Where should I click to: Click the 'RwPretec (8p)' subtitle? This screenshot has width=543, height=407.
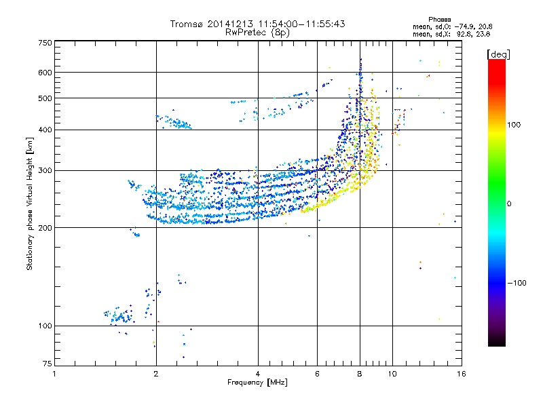(x=257, y=33)
